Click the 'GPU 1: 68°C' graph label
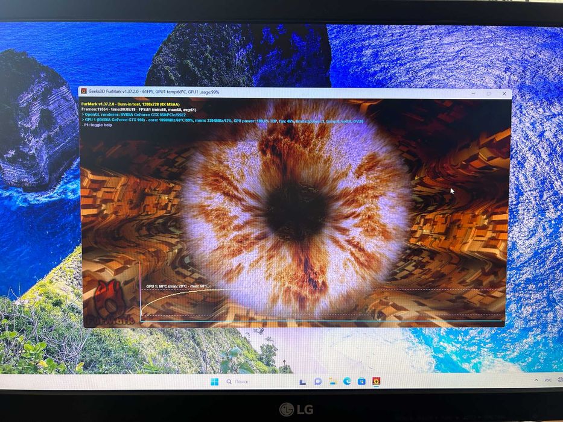The width and height of the screenshot is (563, 422). coord(178,286)
